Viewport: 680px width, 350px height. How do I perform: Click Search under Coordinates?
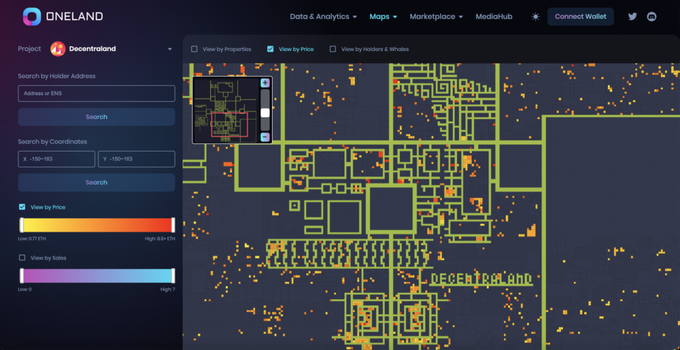pyautogui.click(x=96, y=183)
